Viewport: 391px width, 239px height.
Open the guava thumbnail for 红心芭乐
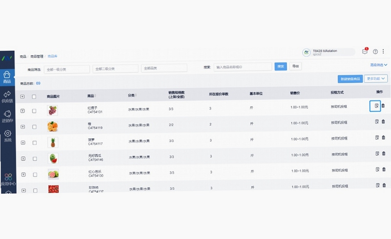[x=53, y=174]
